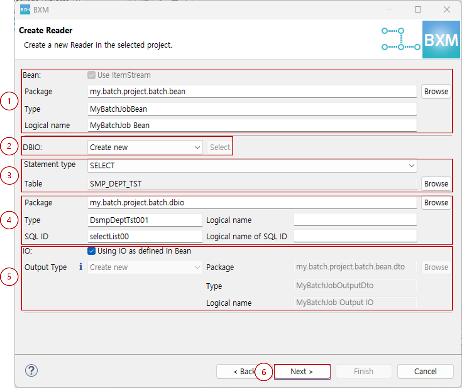Click the Logical name of SQL ID field
This screenshot has height=388, width=462.
[x=355, y=236]
